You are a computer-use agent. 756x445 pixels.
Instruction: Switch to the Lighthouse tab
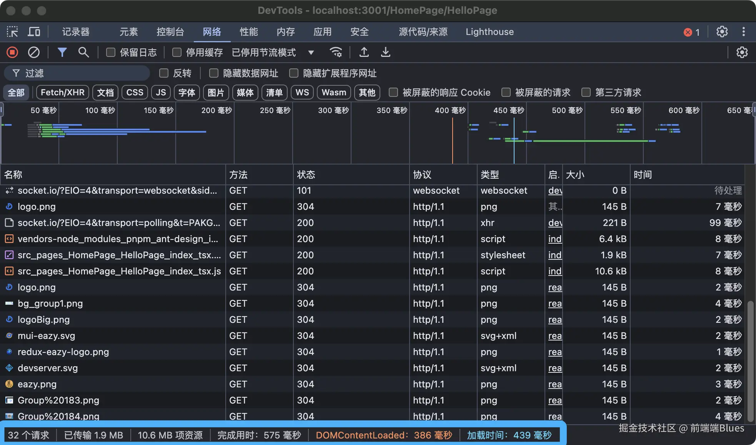pos(490,32)
